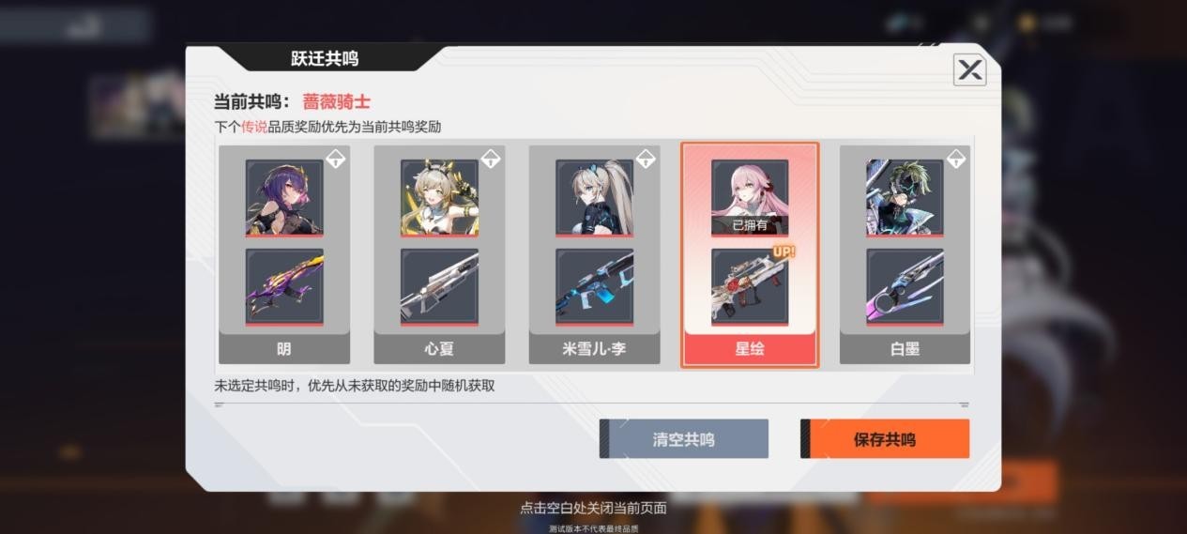
Task: Pick 心夏's white rifle weapon icon
Action: pyautogui.click(x=439, y=287)
